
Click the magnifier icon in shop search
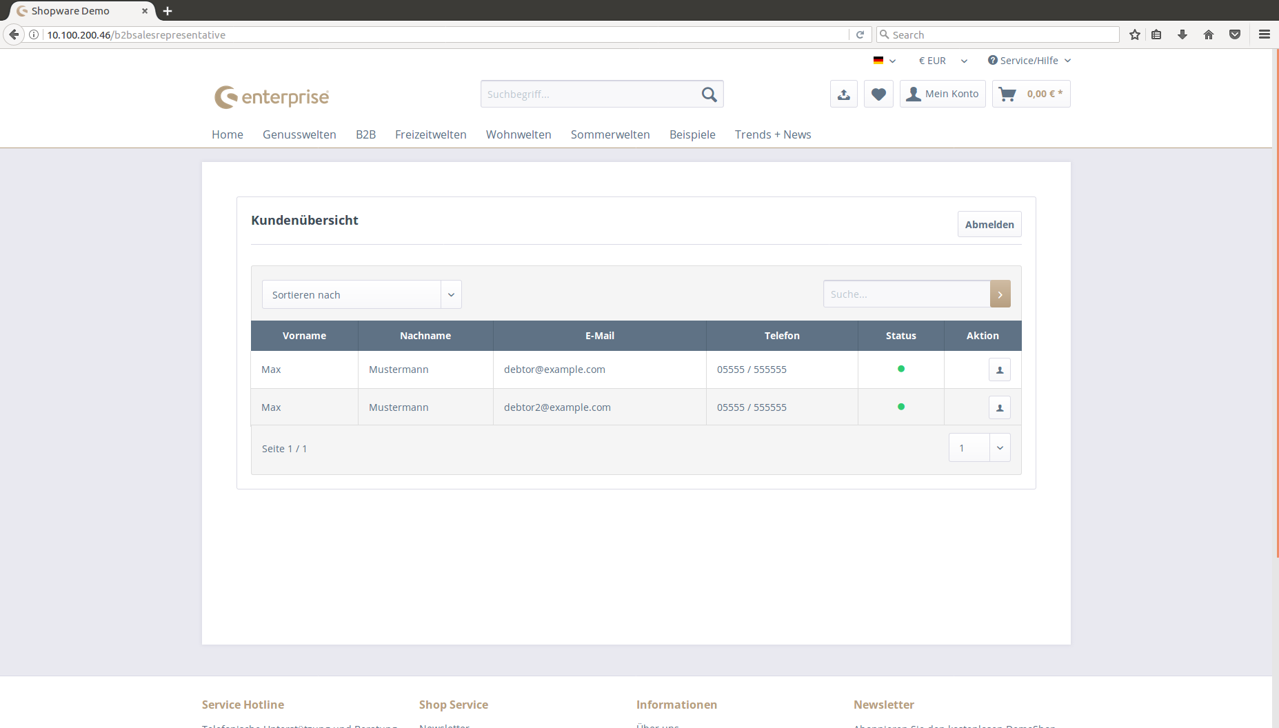pyautogui.click(x=709, y=94)
